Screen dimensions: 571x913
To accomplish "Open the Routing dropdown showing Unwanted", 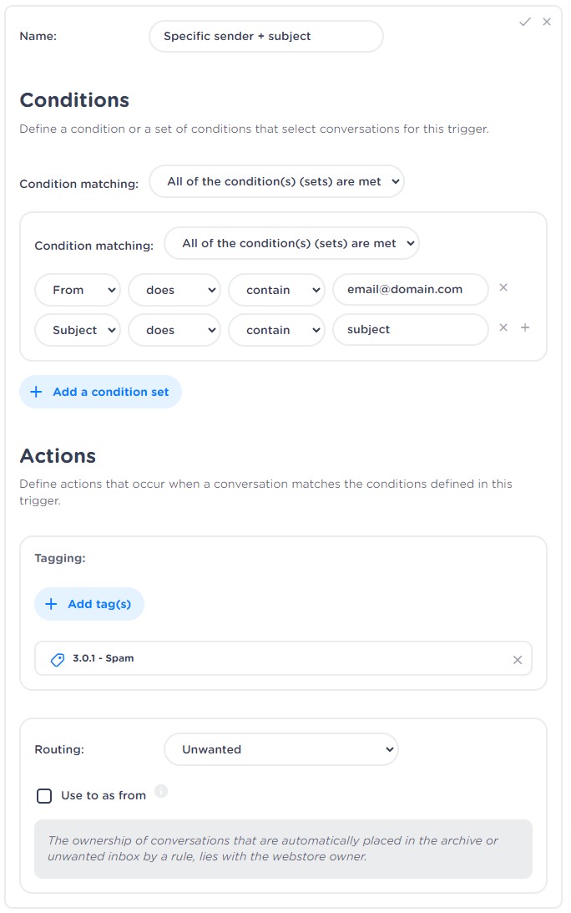I will point(281,749).
